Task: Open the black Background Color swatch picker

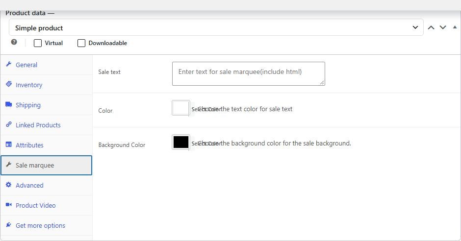Action: 181,143
